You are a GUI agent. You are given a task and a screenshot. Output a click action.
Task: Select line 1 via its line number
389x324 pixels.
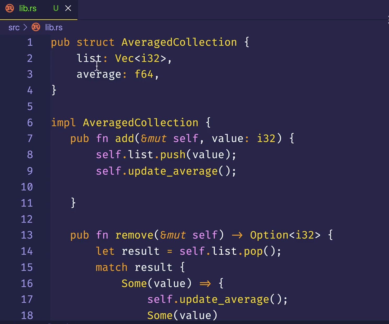[30, 42]
